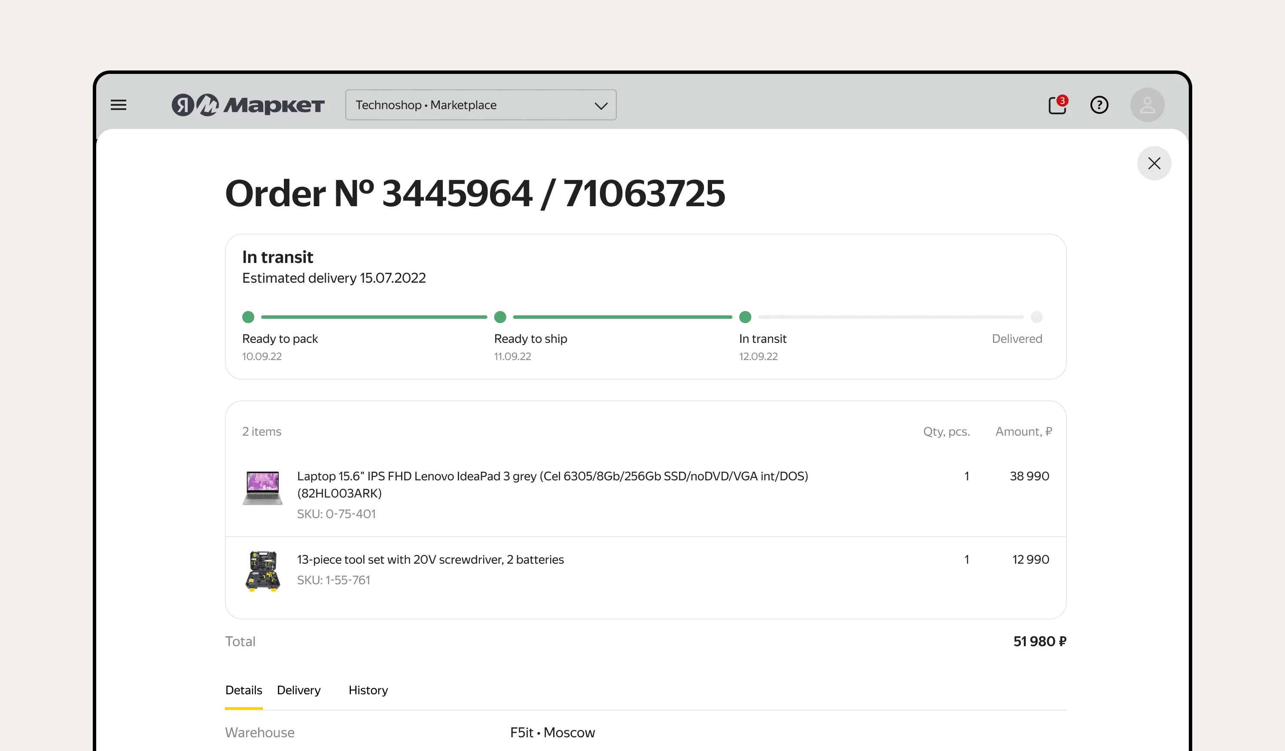Click the tool set thumbnail

pos(262,571)
